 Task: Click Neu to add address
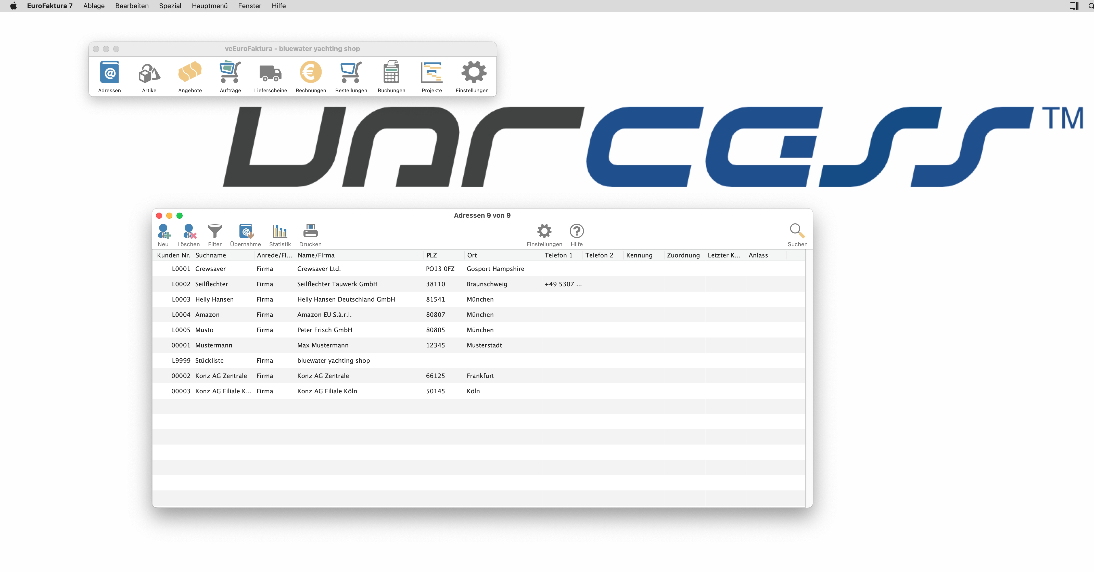coord(163,232)
